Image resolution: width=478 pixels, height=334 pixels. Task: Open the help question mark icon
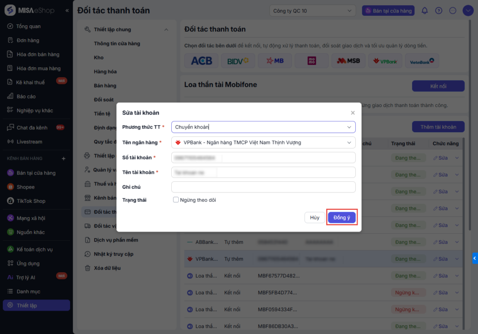tap(438, 11)
